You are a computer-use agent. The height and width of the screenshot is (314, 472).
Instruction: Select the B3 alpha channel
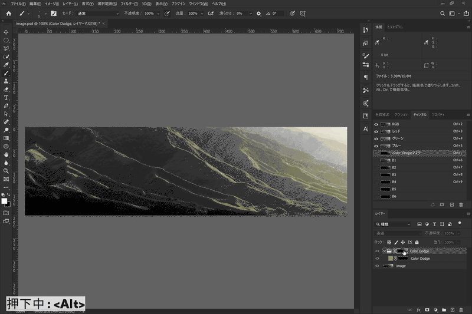click(x=419, y=175)
